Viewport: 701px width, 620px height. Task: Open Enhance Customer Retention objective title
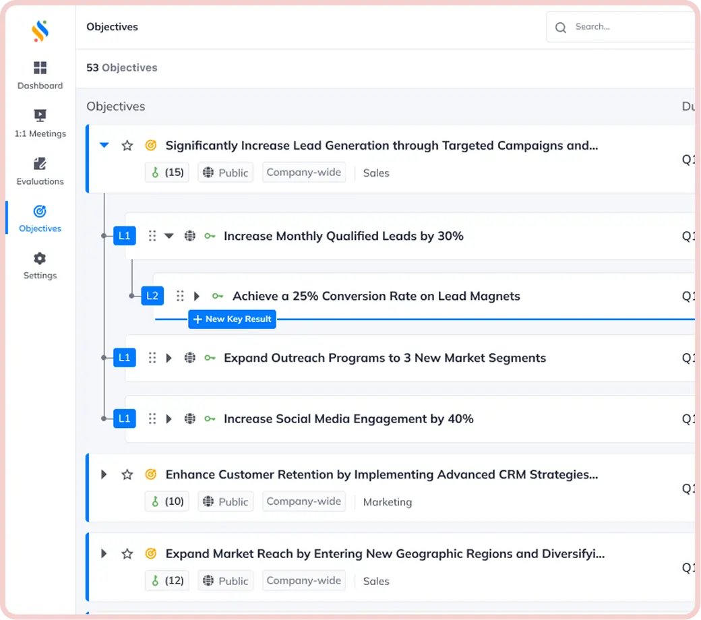[x=382, y=474]
